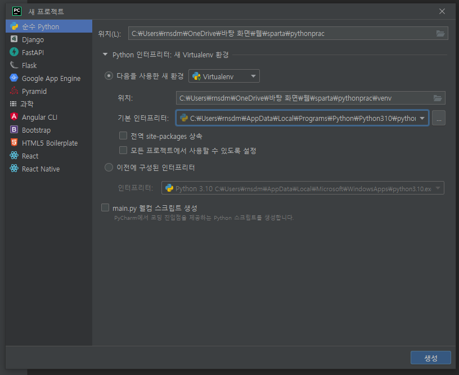Choose Flask in the project type list
This screenshot has height=375, width=459.
pyautogui.click(x=49, y=65)
